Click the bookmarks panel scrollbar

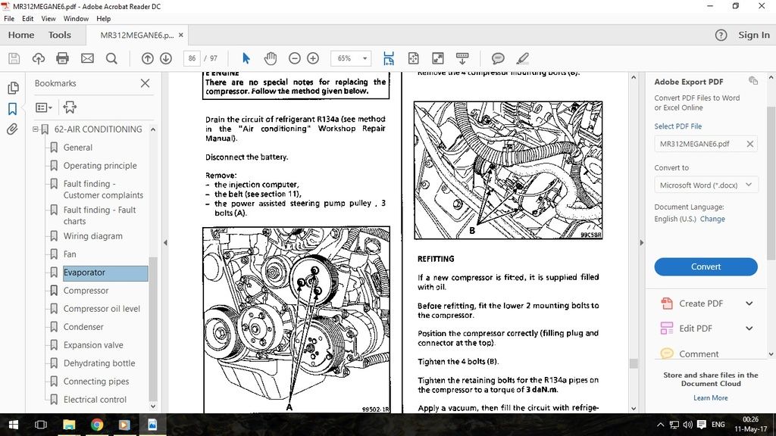tap(153, 329)
